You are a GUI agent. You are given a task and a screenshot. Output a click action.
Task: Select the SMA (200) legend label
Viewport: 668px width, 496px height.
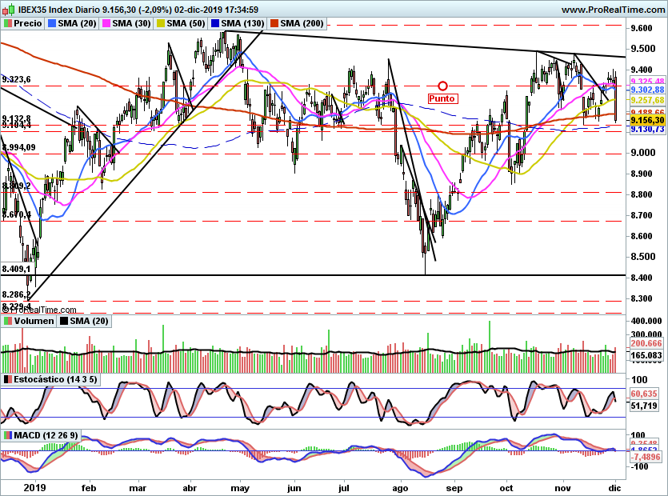[302, 23]
